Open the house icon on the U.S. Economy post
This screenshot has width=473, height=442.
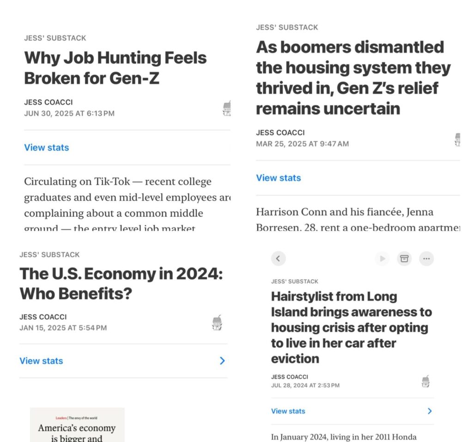(x=217, y=323)
